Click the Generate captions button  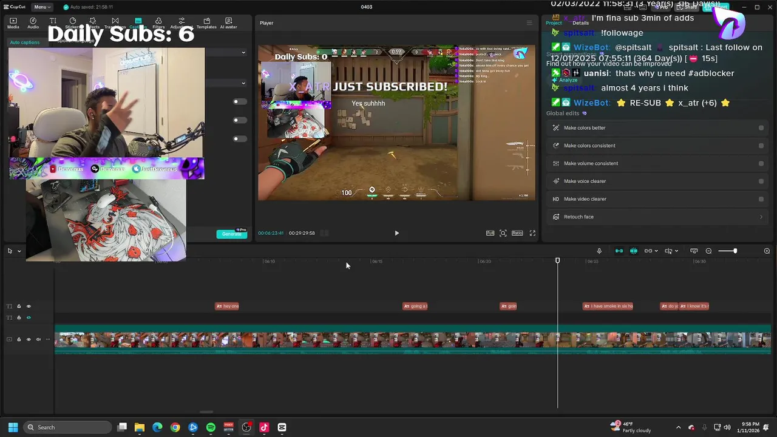point(232,234)
